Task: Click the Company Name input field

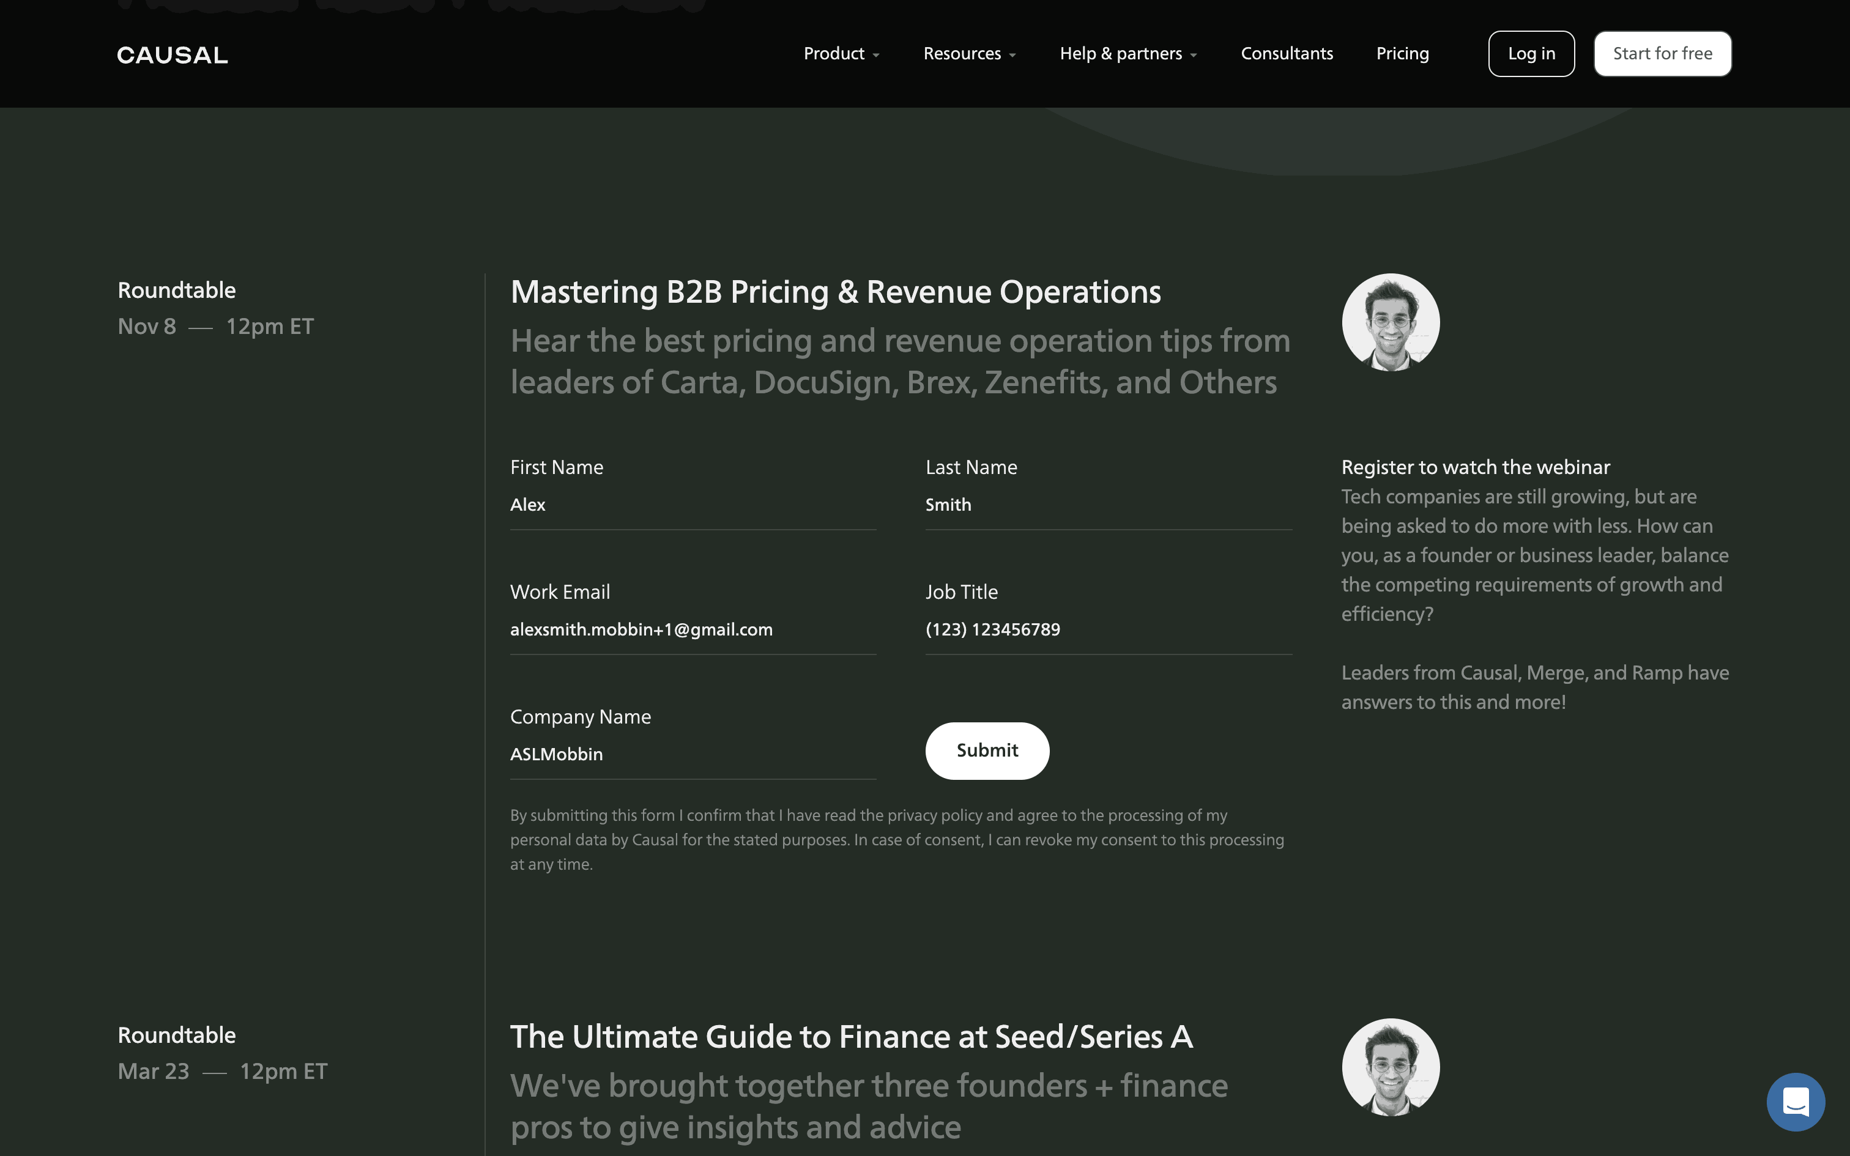Action: pyautogui.click(x=692, y=755)
